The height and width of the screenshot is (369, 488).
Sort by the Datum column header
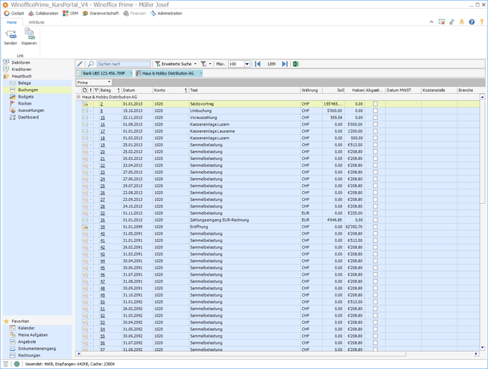(x=137, y=90)
